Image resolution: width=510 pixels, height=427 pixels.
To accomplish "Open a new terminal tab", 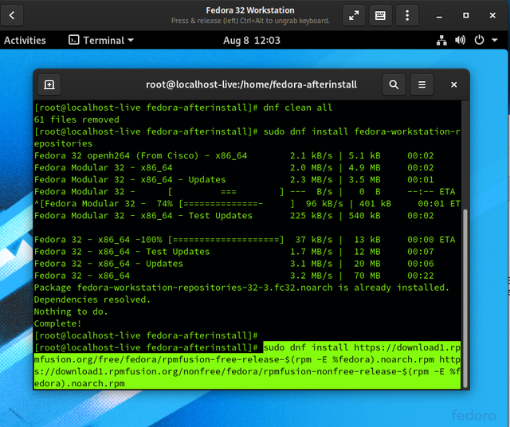I will [x=49, y=84].
